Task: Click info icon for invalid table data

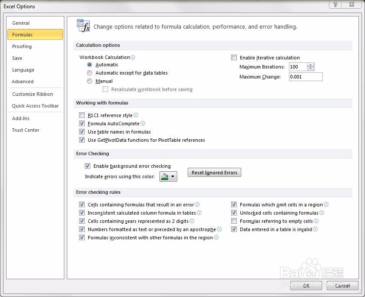Action: pos(315,229)
